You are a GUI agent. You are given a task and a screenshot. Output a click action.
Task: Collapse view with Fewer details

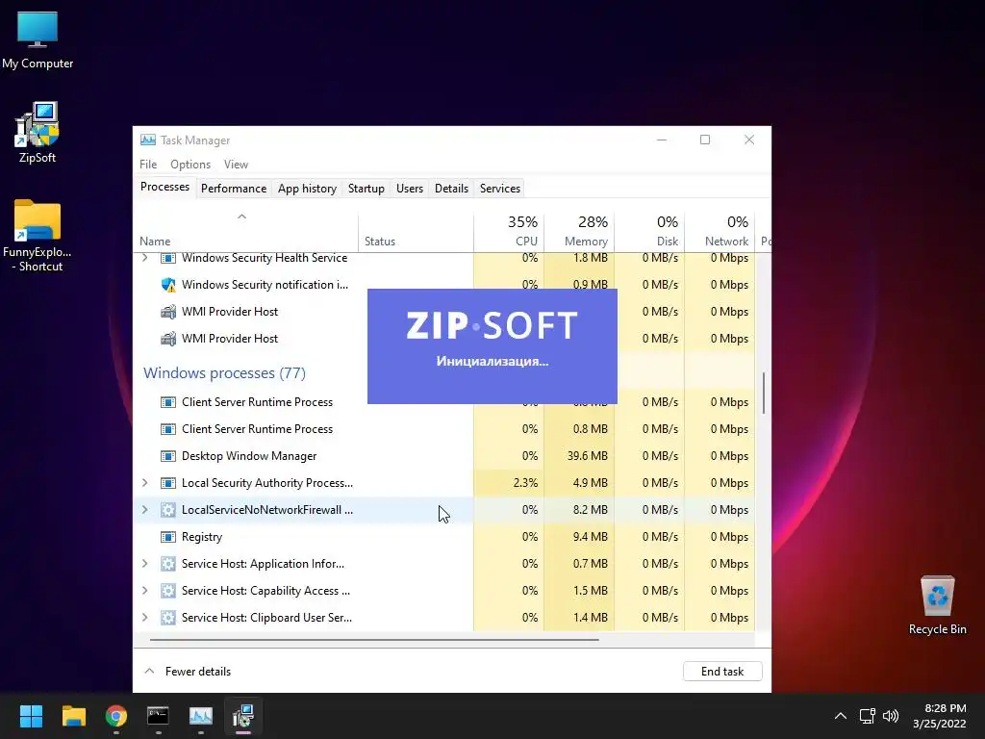188,672
